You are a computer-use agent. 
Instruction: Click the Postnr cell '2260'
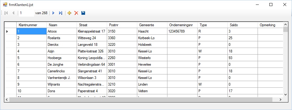[122, 58]
